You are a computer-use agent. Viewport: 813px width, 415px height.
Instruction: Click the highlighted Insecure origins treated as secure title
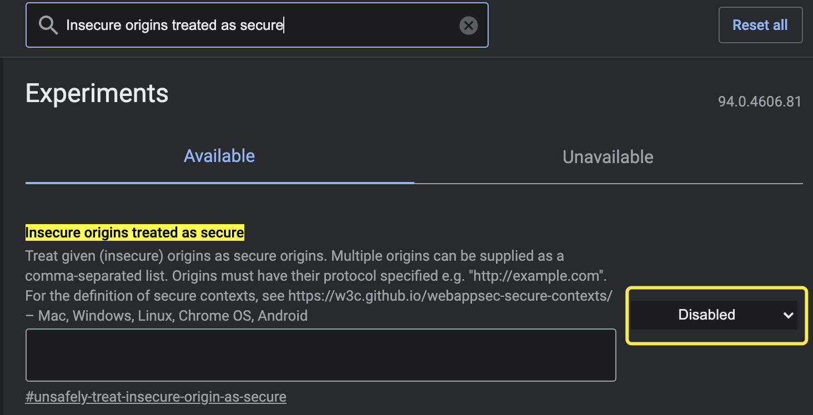134,232
